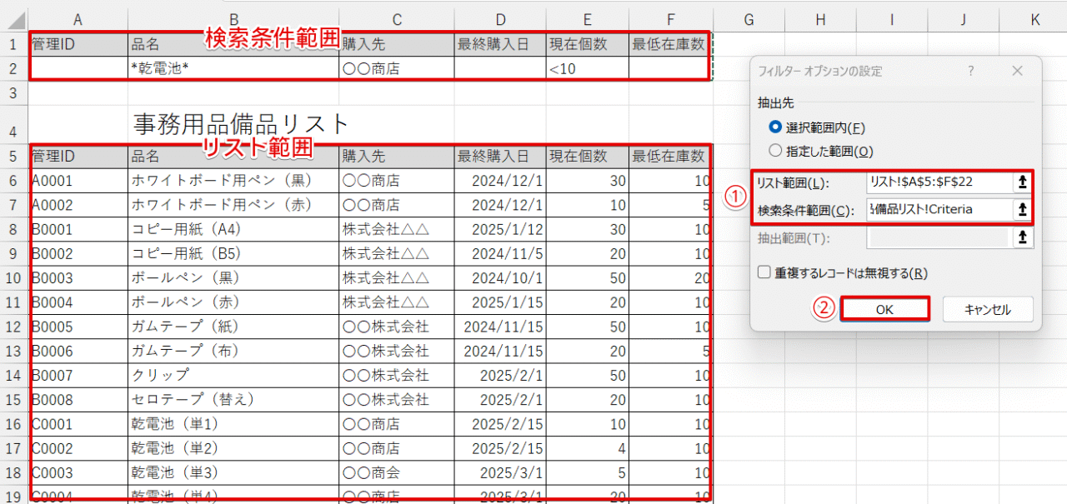Click the collapse button beside リスト範囲 field
Screen dimensions: 1067x504
tap(1022, 182)
